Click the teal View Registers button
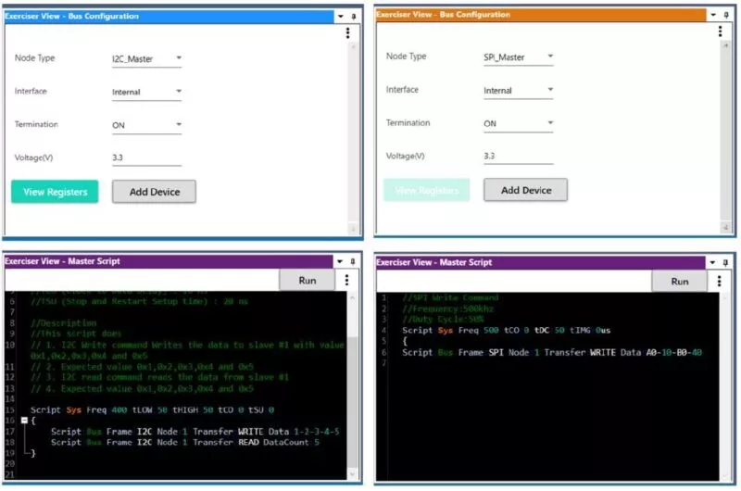741x491 pixels. pos(55,192)
